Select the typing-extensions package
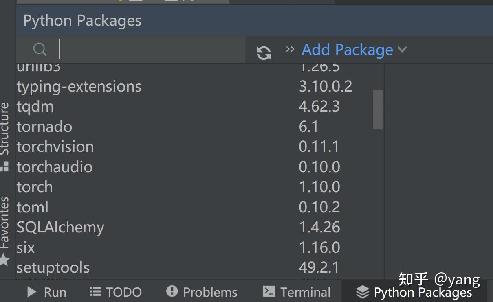 coord(79,86)
